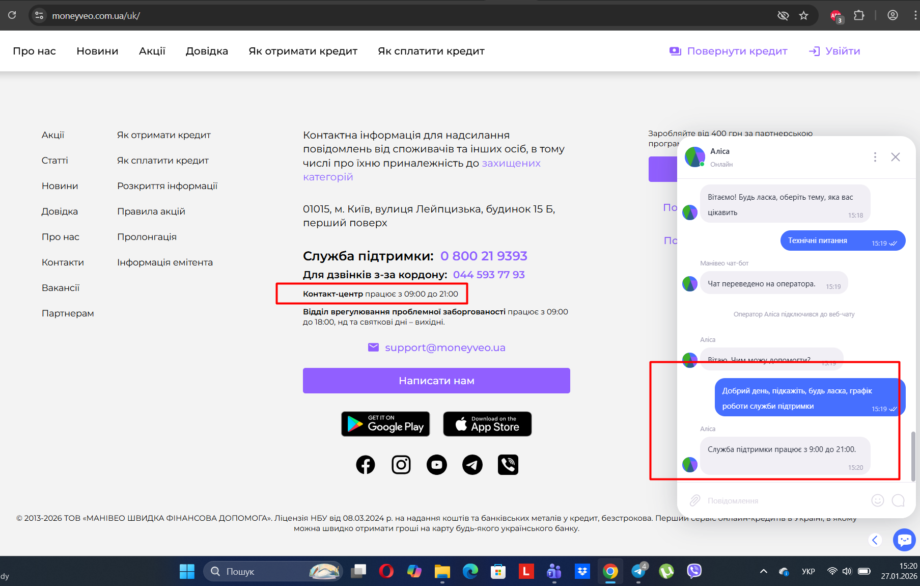Toggle the floating chat widget button
920x586 pixels.
click(904, 540)
